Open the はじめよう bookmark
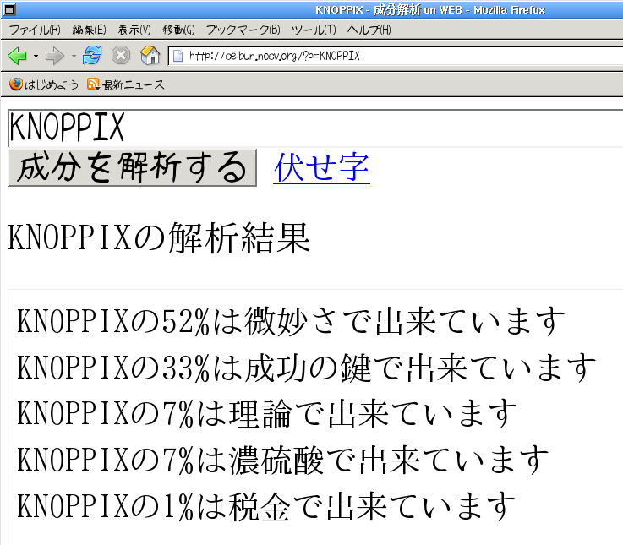The image size is (623, 545). tap(44, 84)
